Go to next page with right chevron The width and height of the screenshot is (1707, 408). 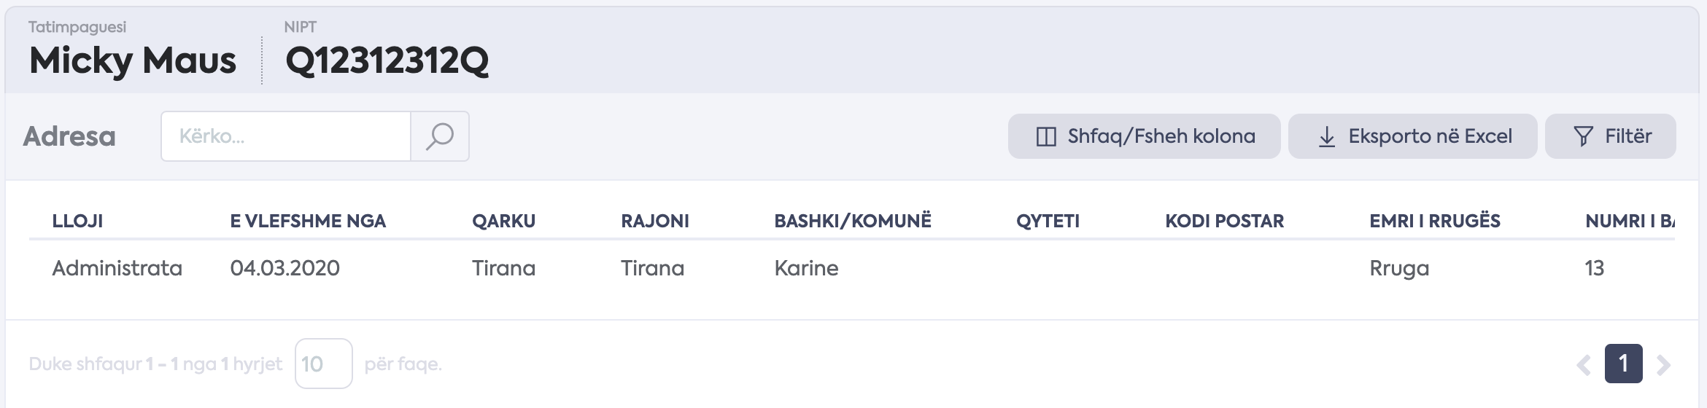point(1663,364)
